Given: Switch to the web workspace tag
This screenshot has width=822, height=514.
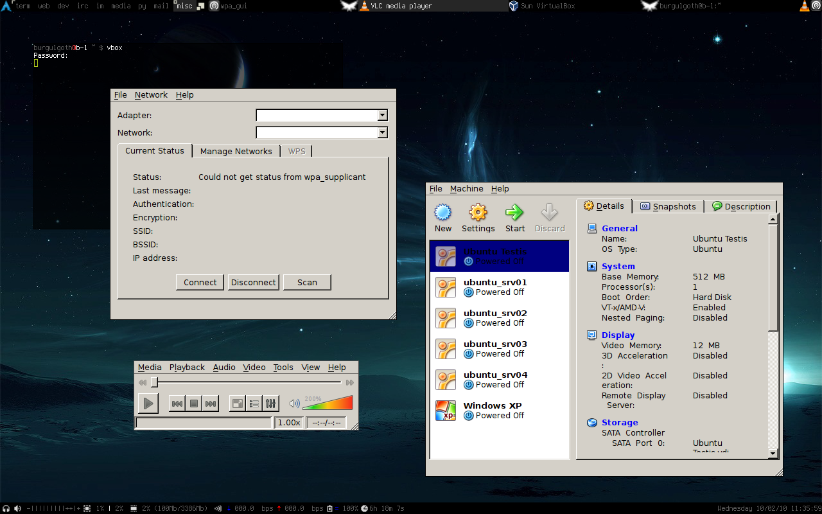Looking at the screenshot, I should pos(44,6).
